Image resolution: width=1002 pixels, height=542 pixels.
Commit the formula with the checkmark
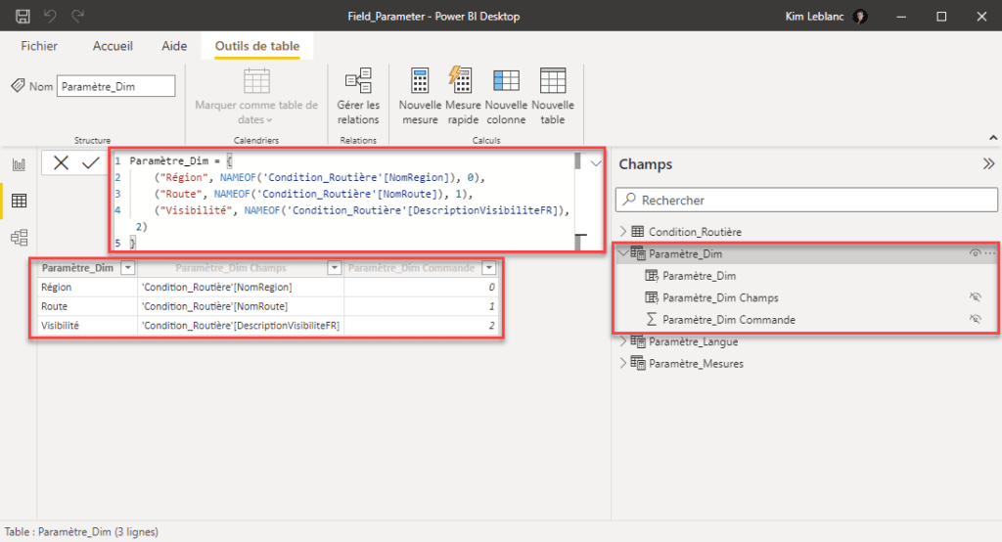(x=91, y=163)
